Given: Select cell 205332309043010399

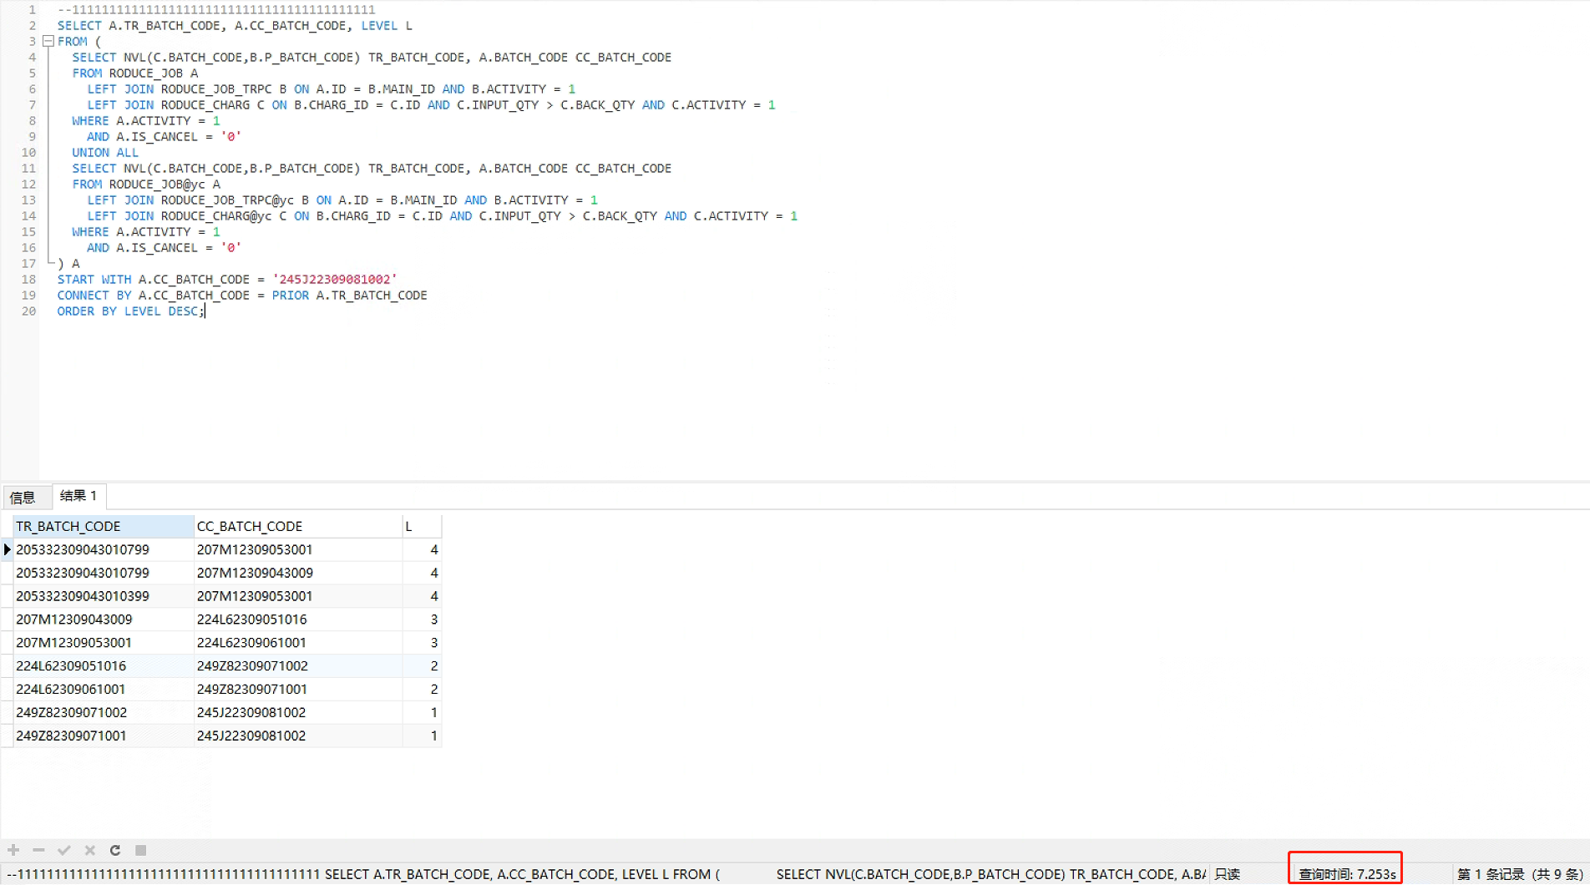Looking at the screenshot, I should pos(104,596).
